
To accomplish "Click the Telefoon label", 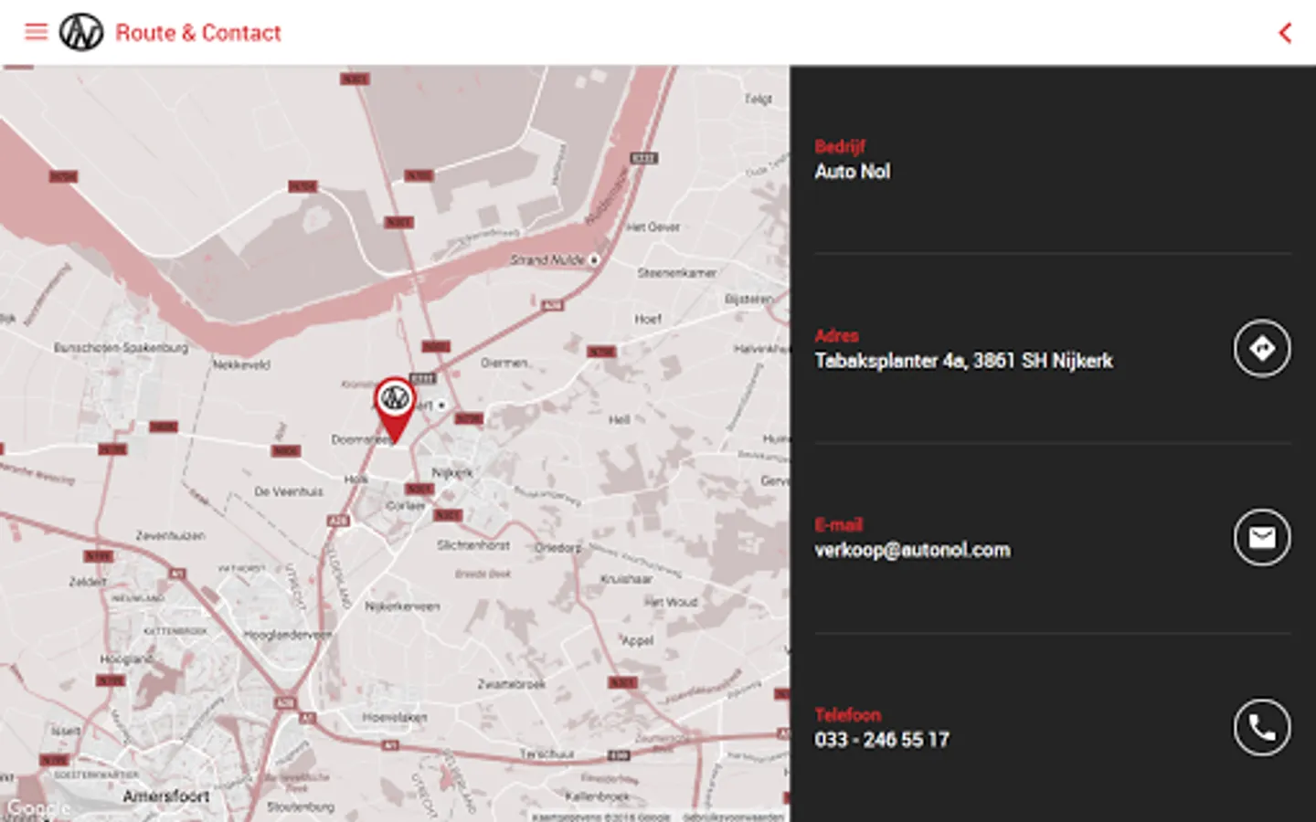I will [848, 714].
